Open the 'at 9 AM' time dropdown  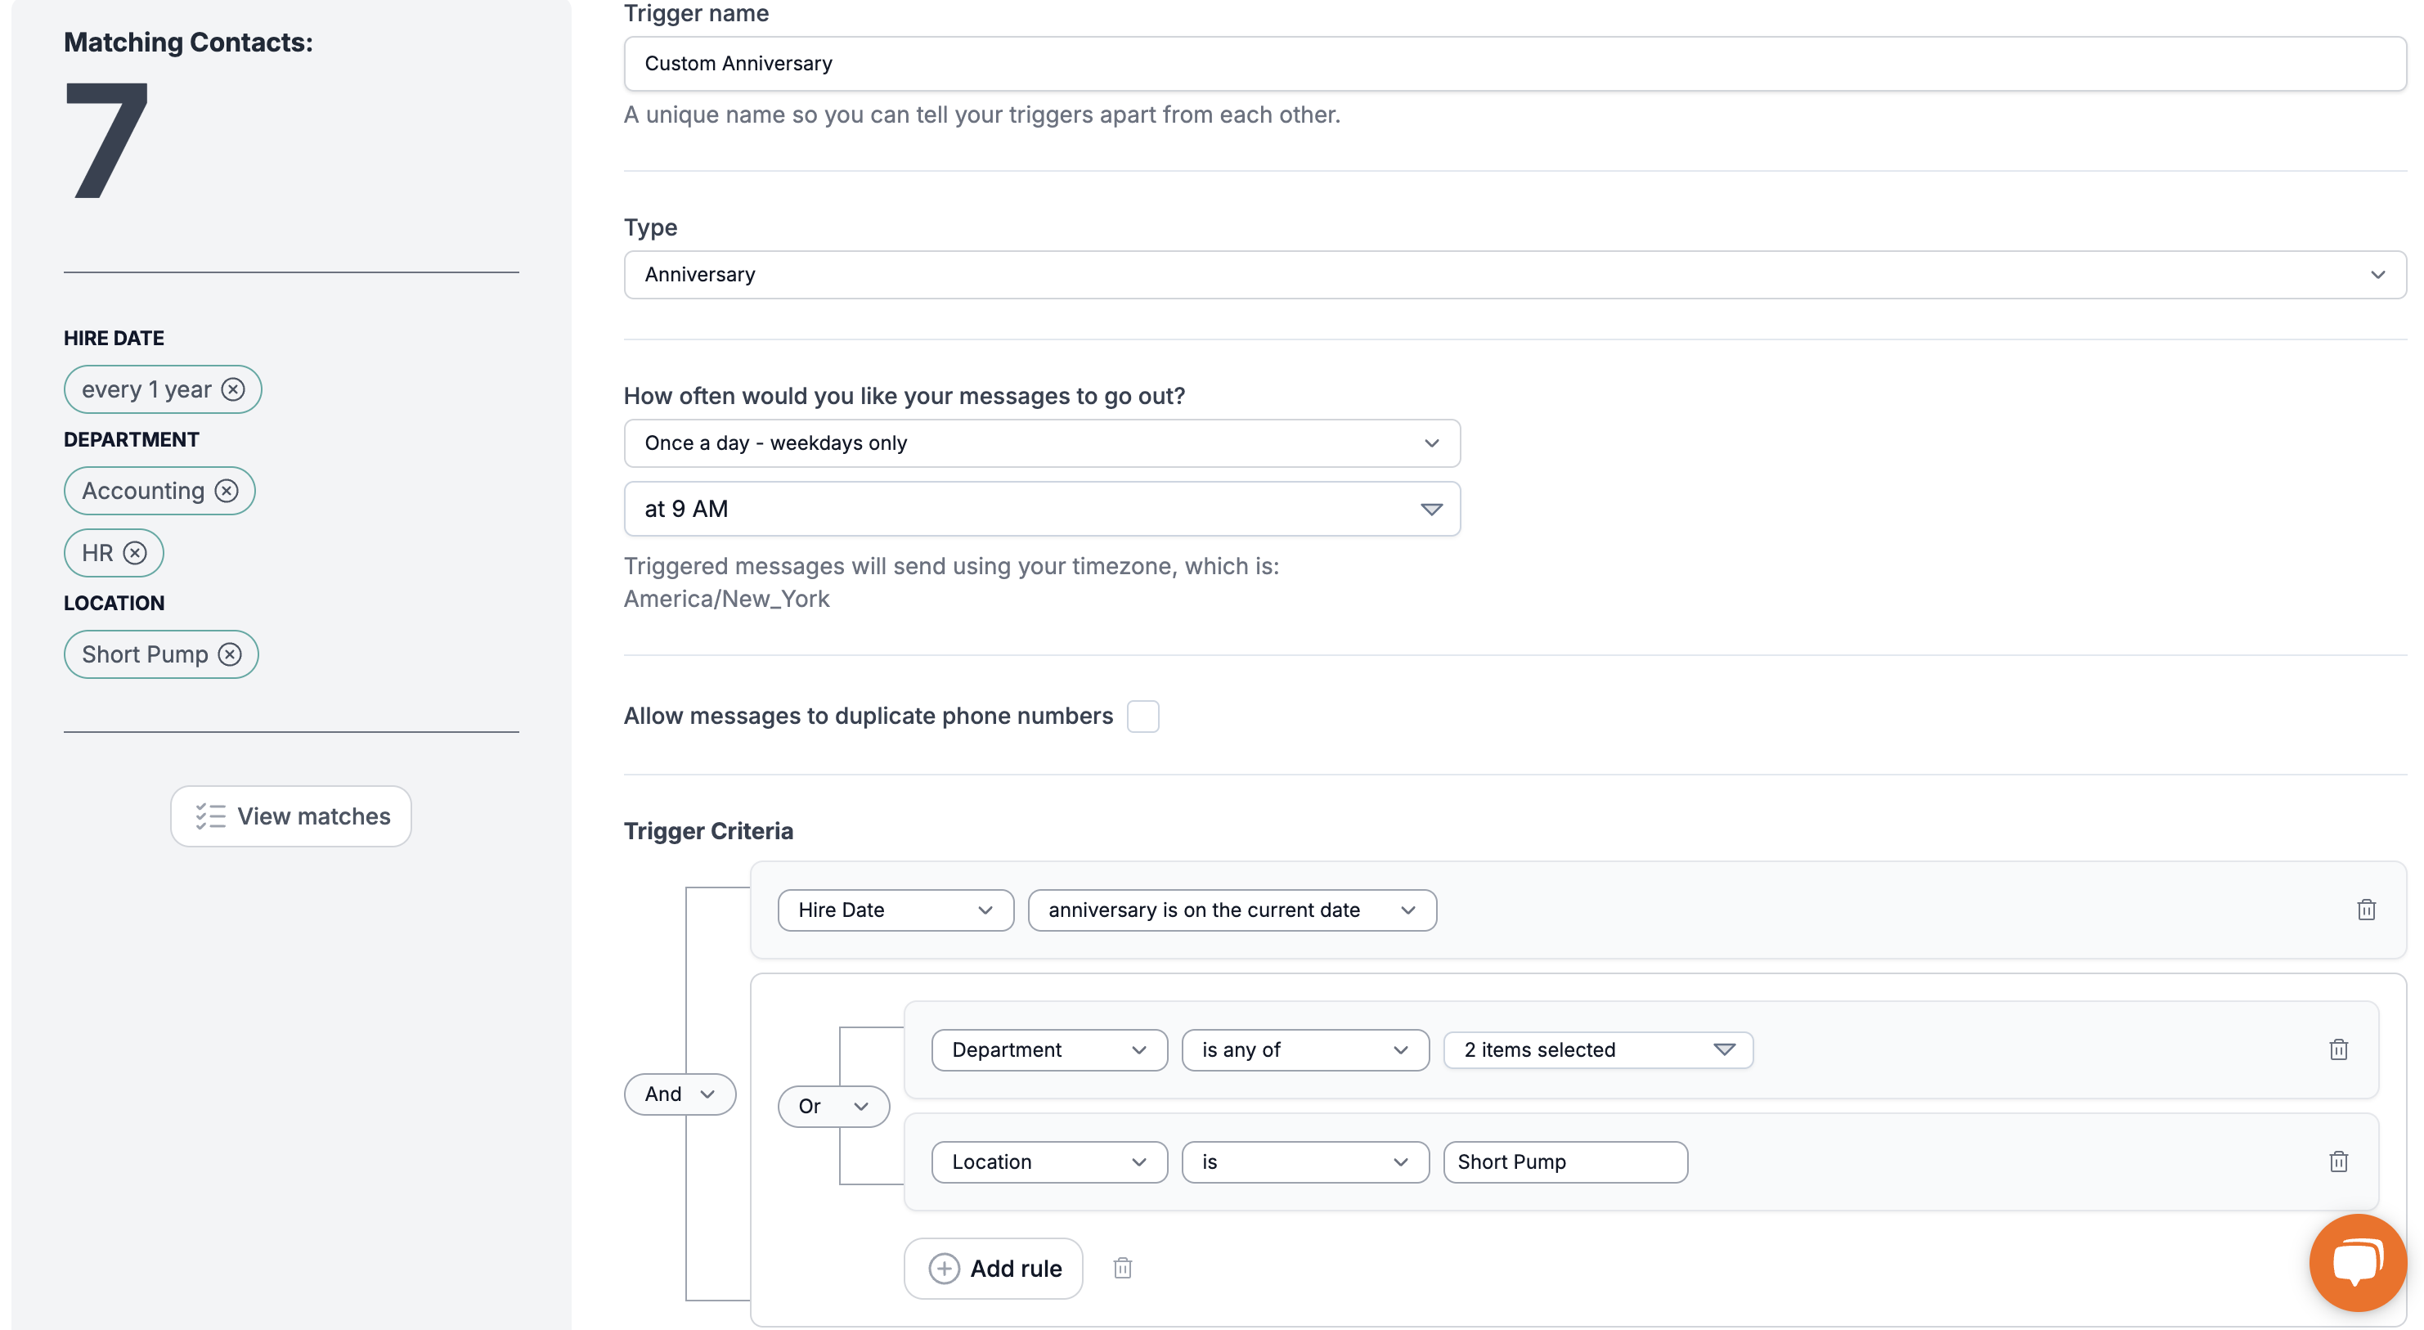click(1042, 510)
